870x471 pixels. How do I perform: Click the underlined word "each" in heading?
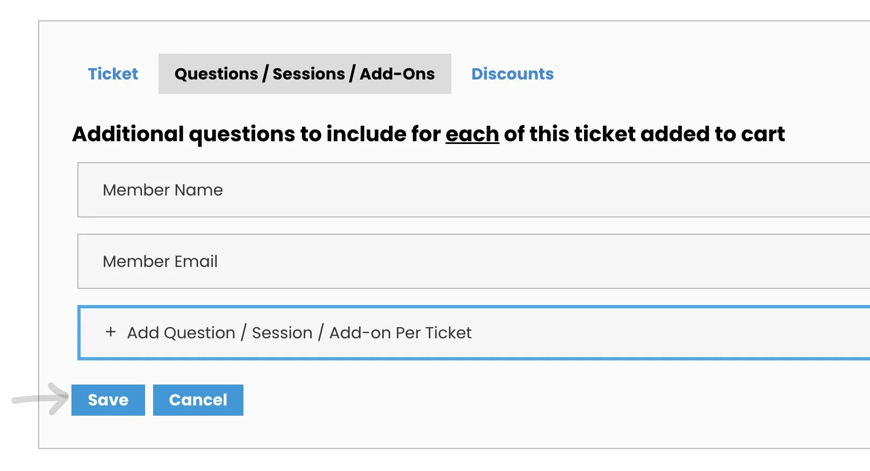point(472,134)
